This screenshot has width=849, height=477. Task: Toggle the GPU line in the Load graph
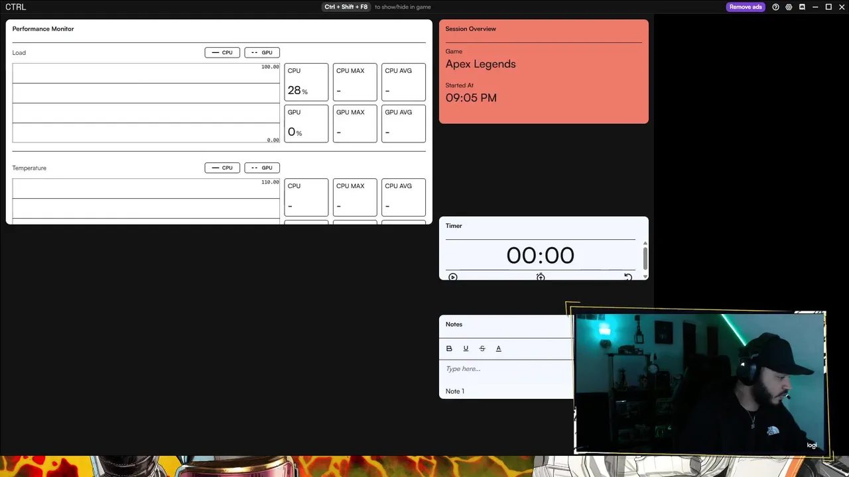[x=262, y=52]
